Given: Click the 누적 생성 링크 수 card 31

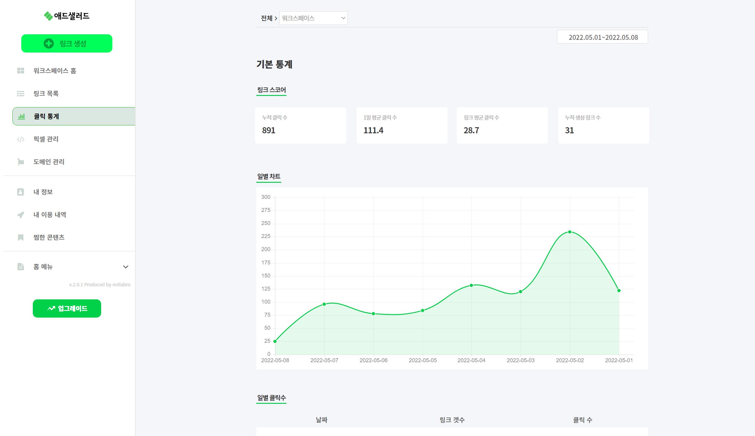Looking at the screenshot, I should point(604,125).
